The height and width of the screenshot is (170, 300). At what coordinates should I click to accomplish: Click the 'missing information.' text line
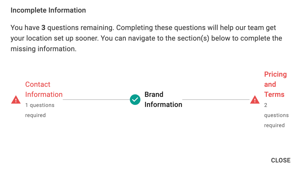tap(43, 49)
